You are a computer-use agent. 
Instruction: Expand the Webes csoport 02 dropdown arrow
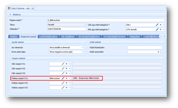[69, 83]
